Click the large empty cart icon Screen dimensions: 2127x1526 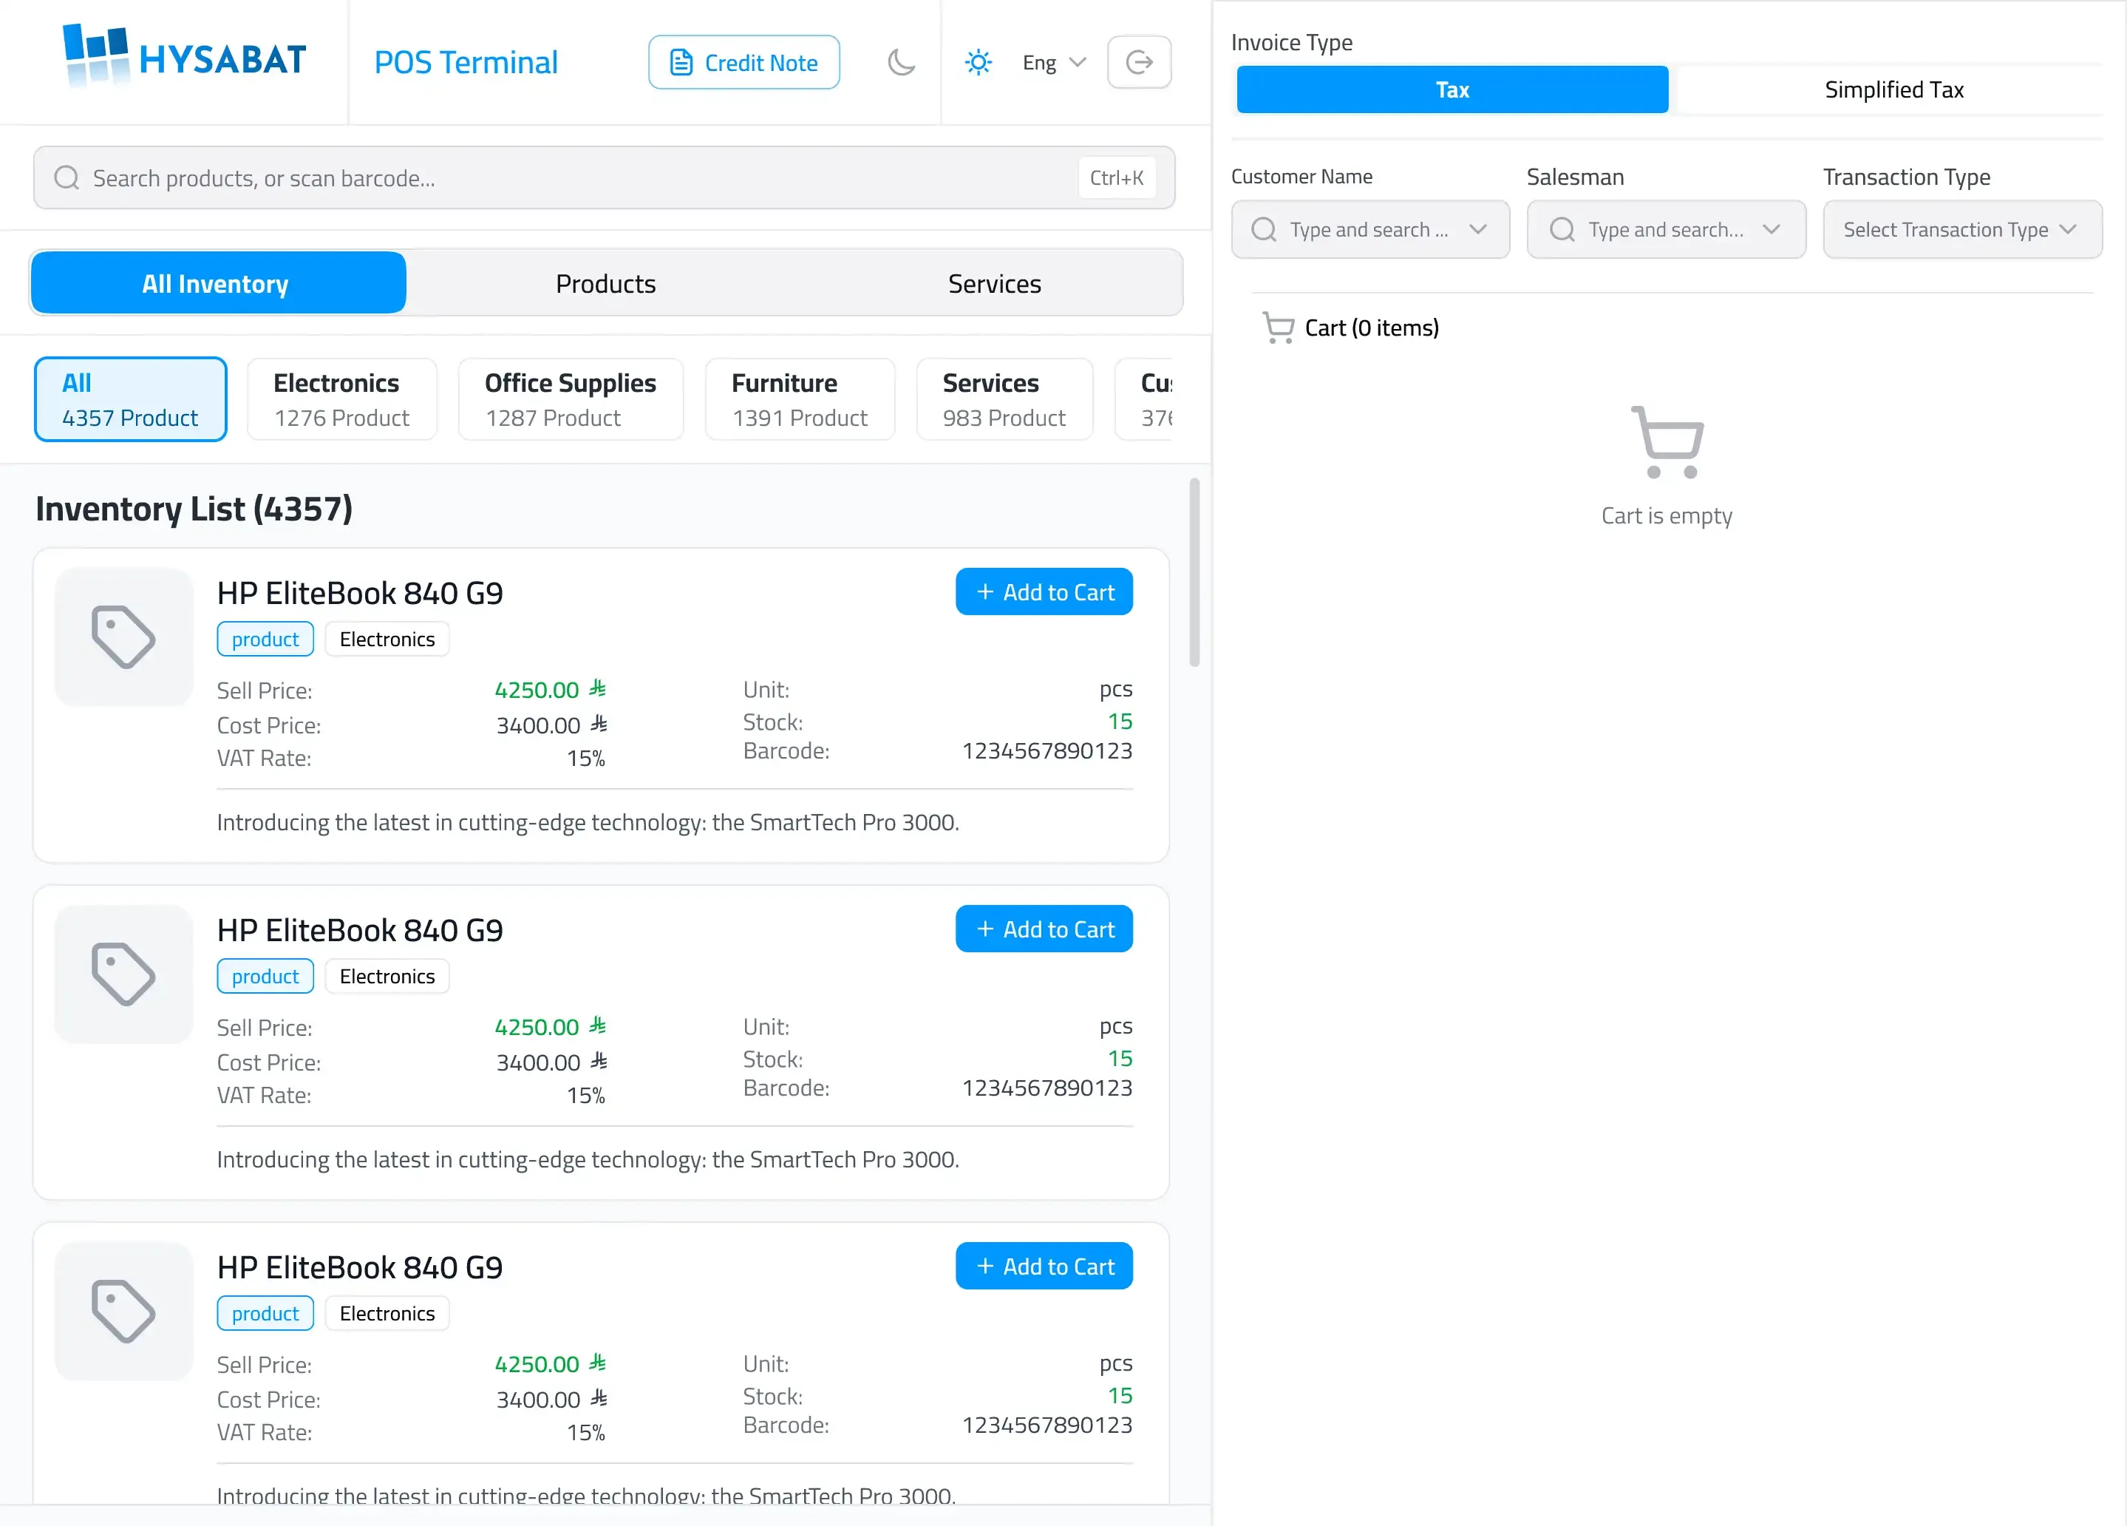point(1667,442)
